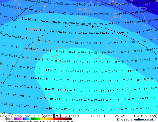
Task: Click the dark right arrow of legend
Action: tap(72, 119)
